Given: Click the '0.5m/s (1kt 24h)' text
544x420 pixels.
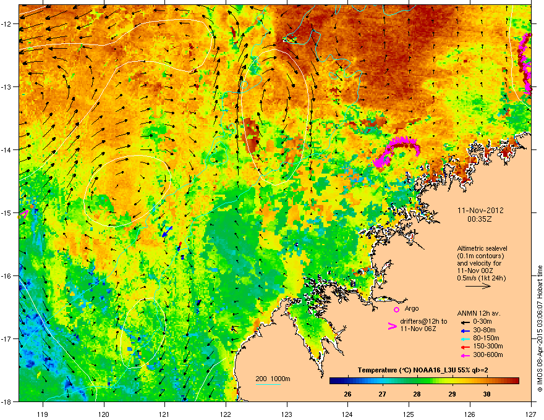Looking at the screenshot, I should (x=481, y=278).
